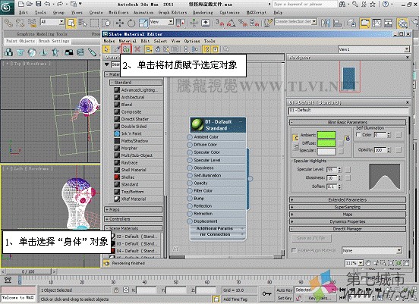Click Assign Material to Selection icon
This screenshot has width=419, height=304.
coord(126,49)
